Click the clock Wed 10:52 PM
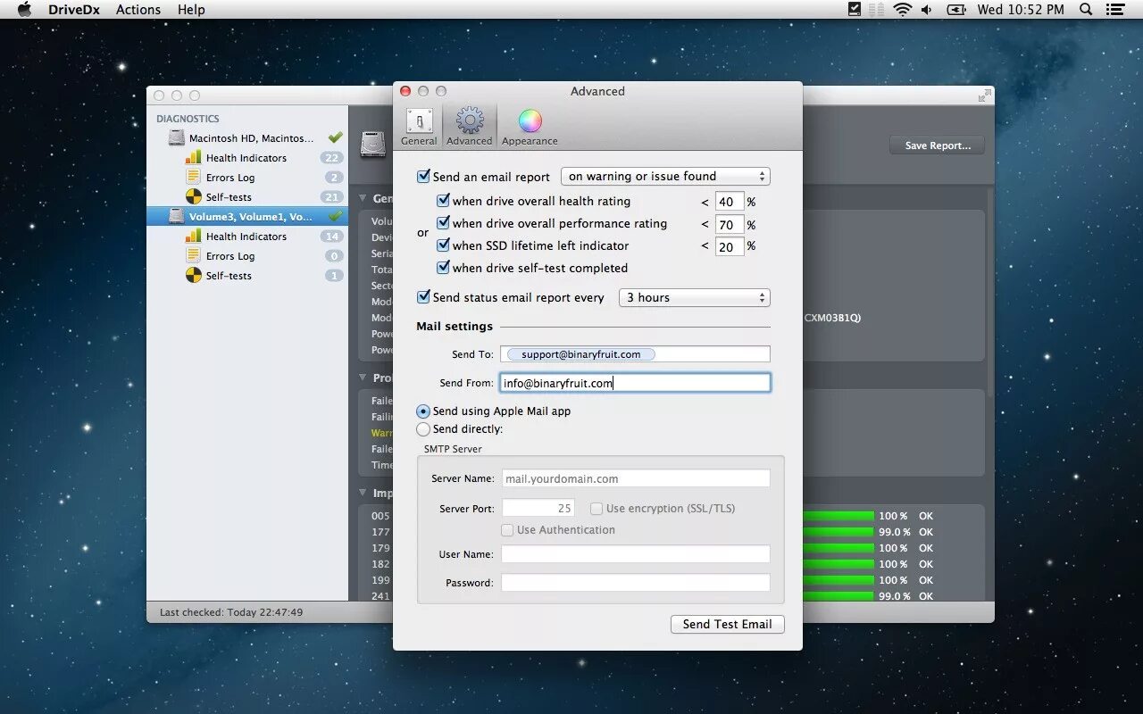Image resolution: width=1143 pixels, height=714 pixels. coord(1021,10)
